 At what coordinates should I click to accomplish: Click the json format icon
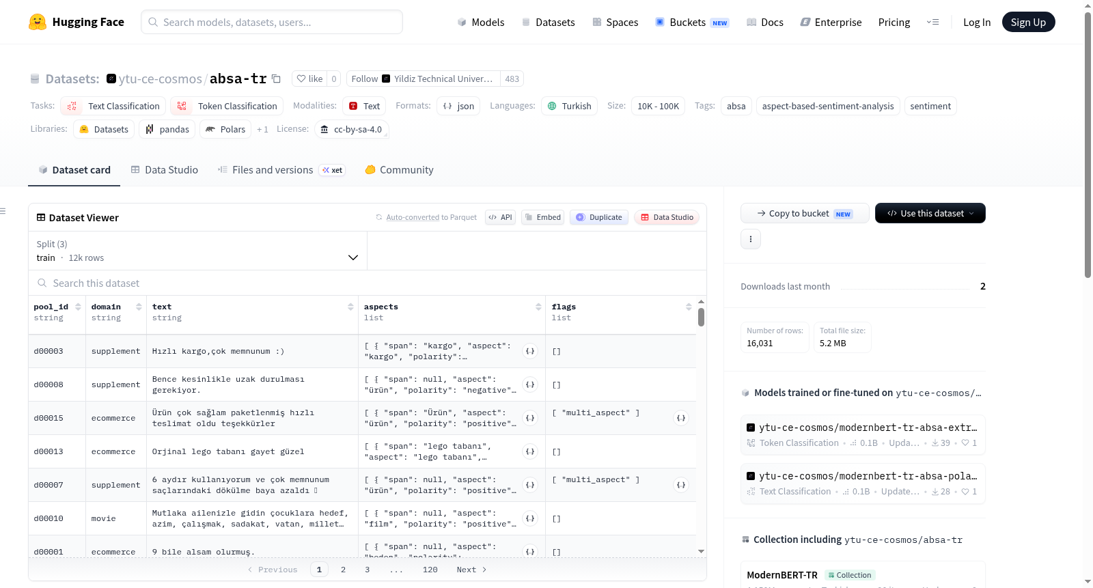(447, 106)
